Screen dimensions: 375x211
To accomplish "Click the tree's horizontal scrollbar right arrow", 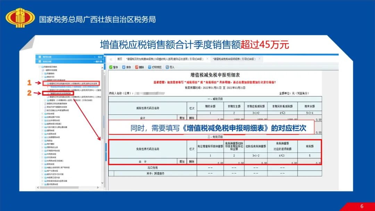I will pyautogui.click(x=98, y=188).
